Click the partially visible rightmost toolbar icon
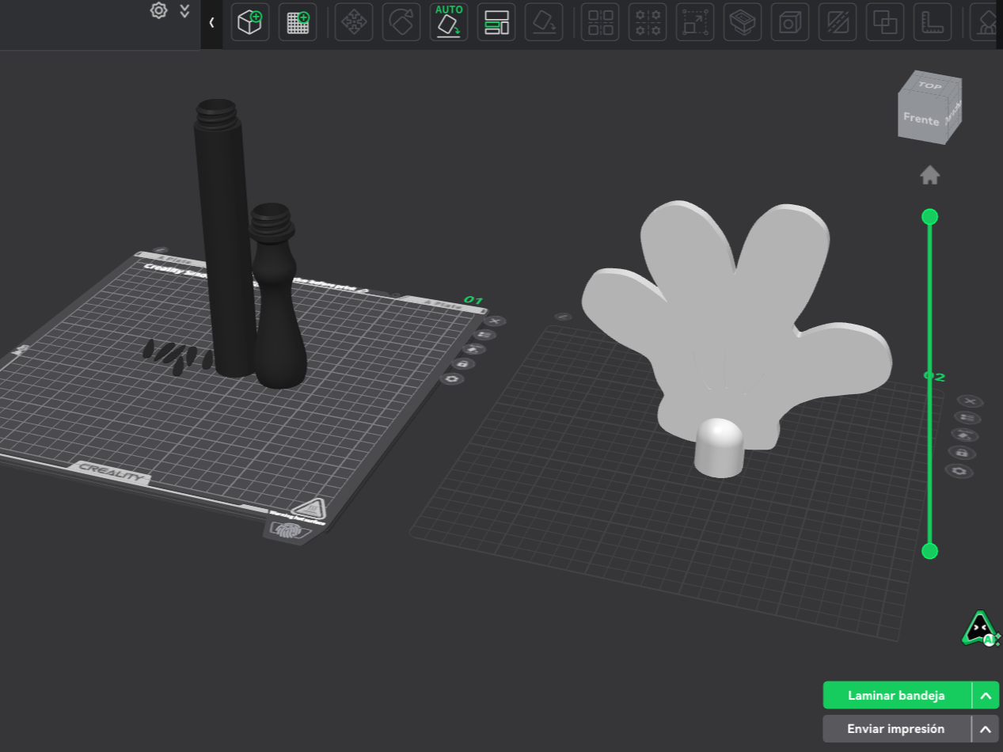Image resolution: width=1003 pixels, height=752 pixels. tap(985, 22)
